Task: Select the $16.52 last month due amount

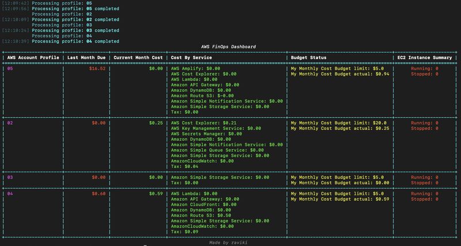Action: coord(97,68)
